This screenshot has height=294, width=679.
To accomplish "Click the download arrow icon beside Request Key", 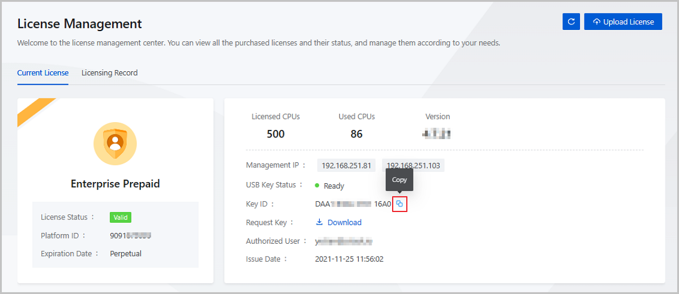I will point(319,222).
